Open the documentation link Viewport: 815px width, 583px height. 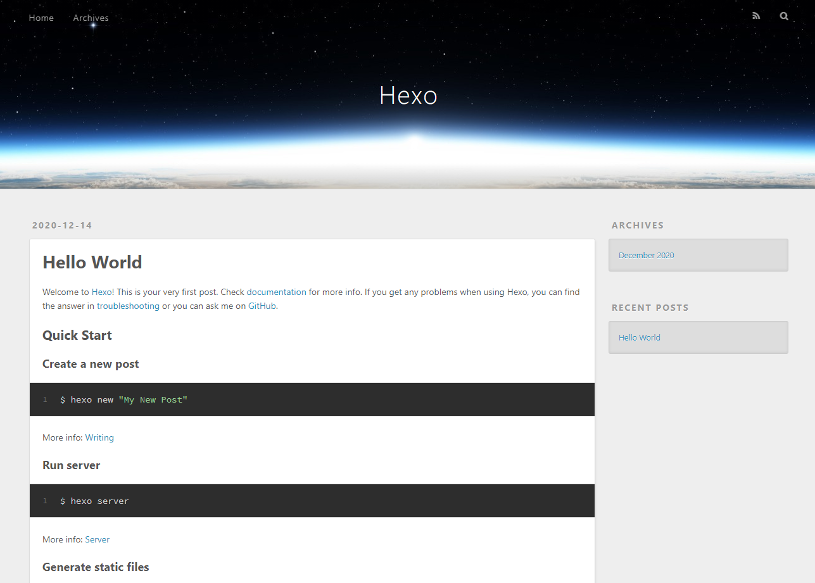[x=276, y=292]
